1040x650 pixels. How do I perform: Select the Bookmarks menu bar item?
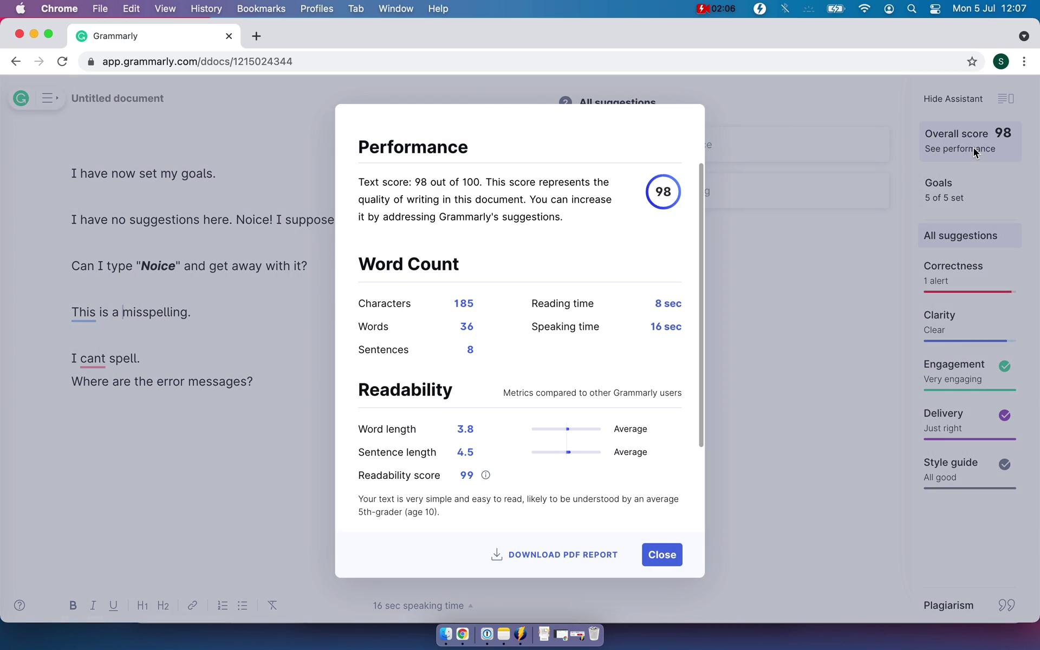click(261, 8)
